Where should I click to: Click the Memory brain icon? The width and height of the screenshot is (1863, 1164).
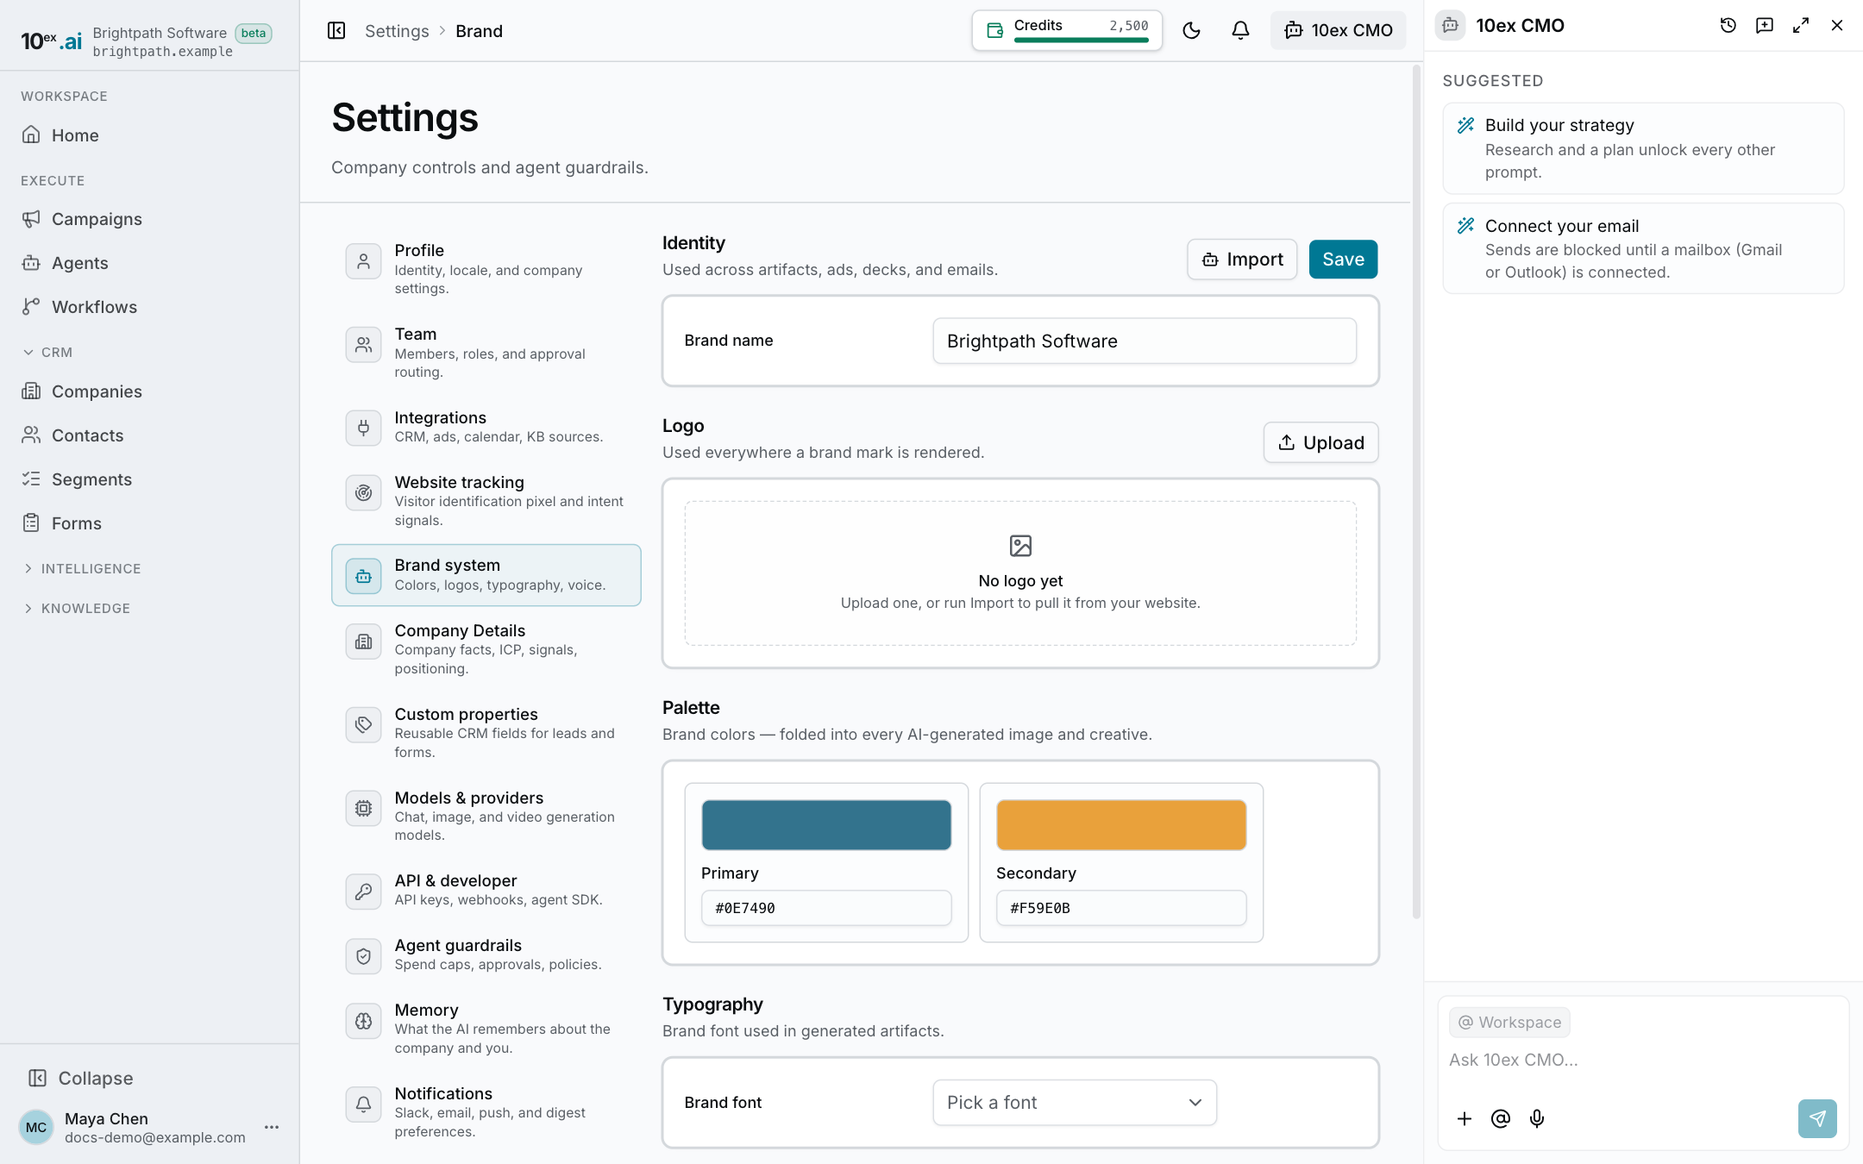click(x=364, y=1021)
